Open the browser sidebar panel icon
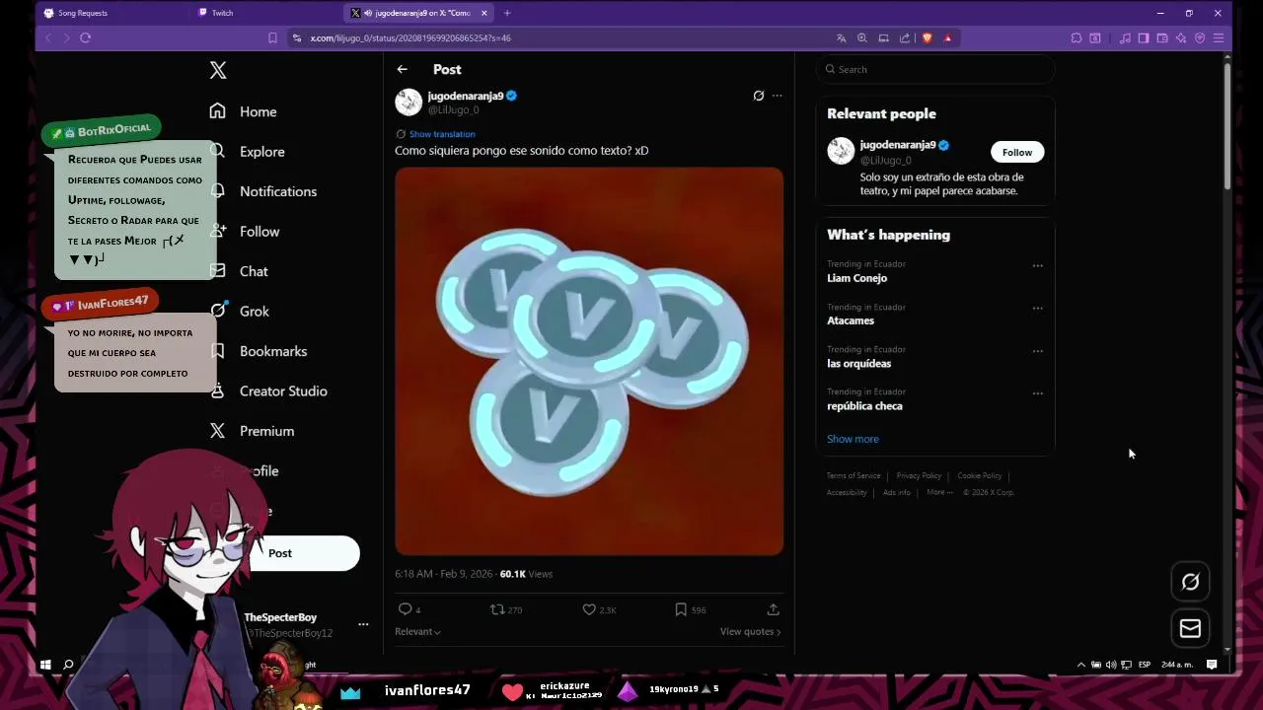Viewport: 1263px width, 710px height. [1144, 37]
